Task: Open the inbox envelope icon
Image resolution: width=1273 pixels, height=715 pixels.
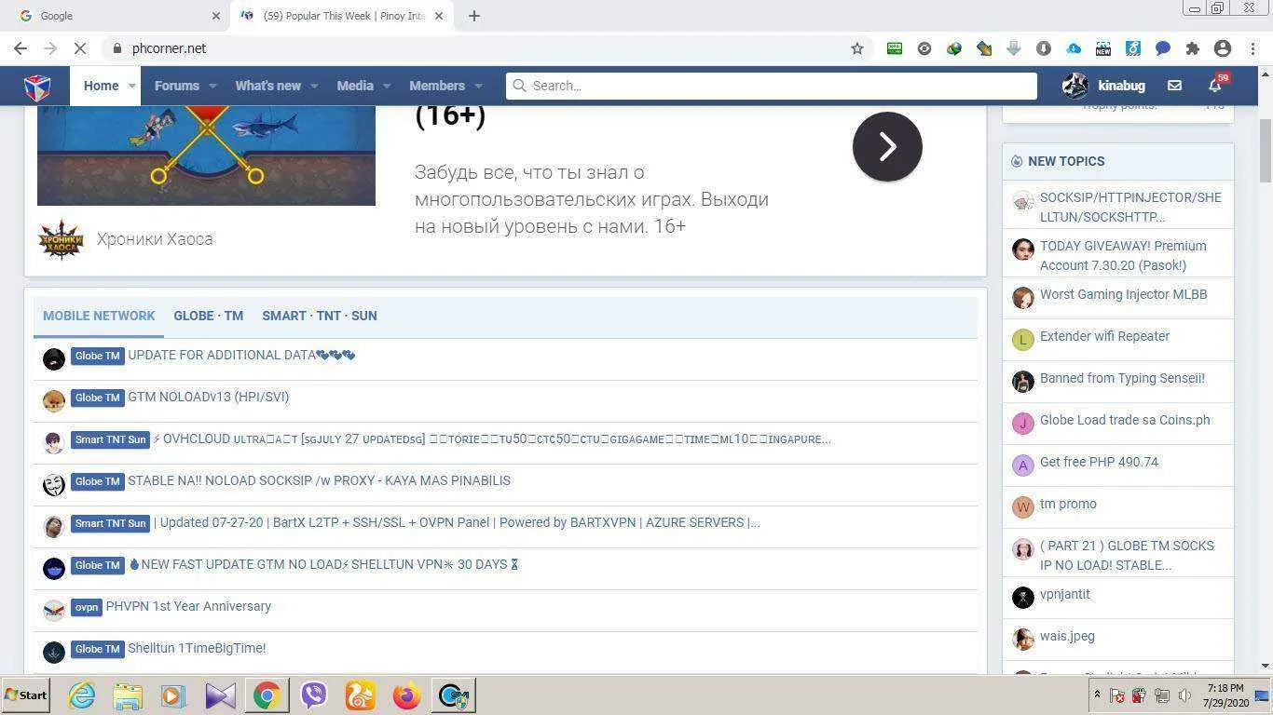Action: 1174,86
